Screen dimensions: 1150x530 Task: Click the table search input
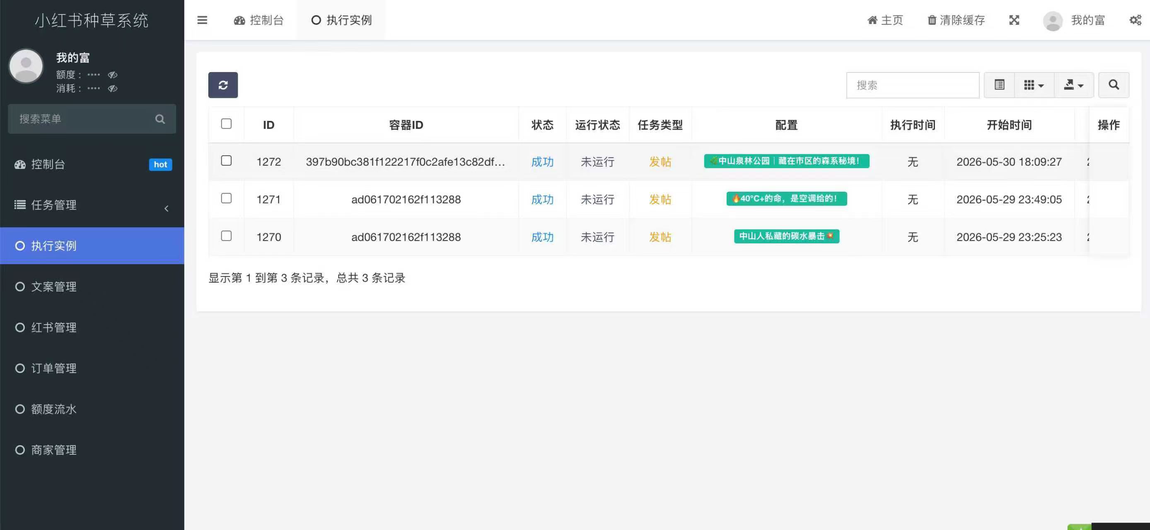click(913, 85)
